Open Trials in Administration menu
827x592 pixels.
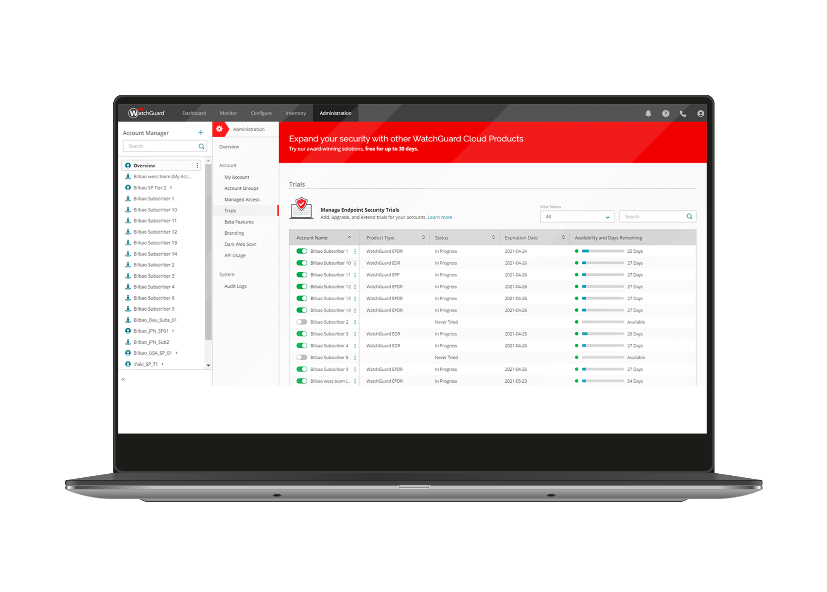click(246, 211)
